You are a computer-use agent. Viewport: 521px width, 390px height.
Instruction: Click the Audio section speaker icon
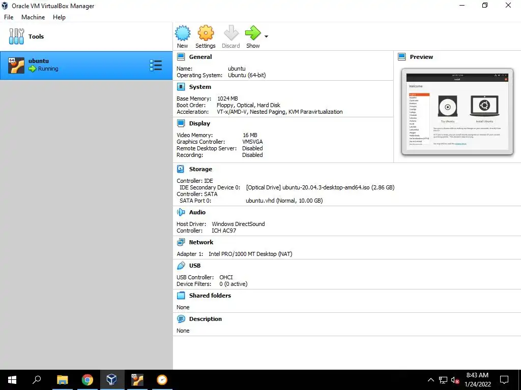point(181,212)
